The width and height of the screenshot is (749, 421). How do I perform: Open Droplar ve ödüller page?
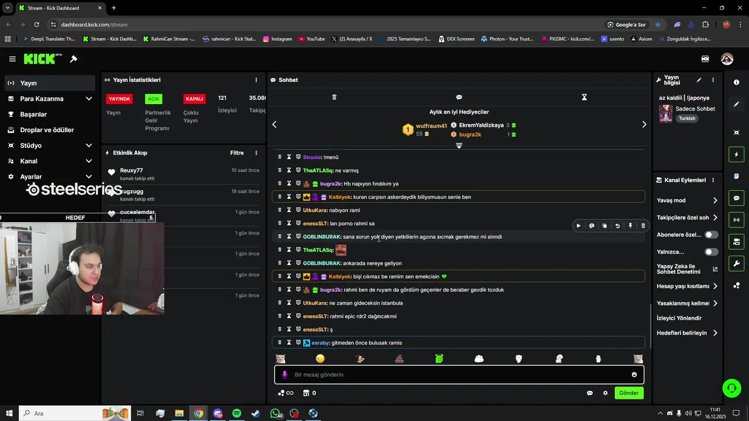(x=50, y=130)
